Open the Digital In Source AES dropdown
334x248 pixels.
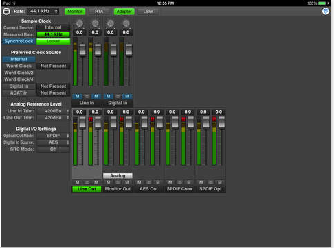(54, 142)
